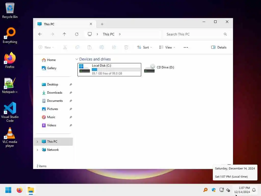Close the This PC tab
The height and width of the screenshot is (196, 261).
[91, 24]
